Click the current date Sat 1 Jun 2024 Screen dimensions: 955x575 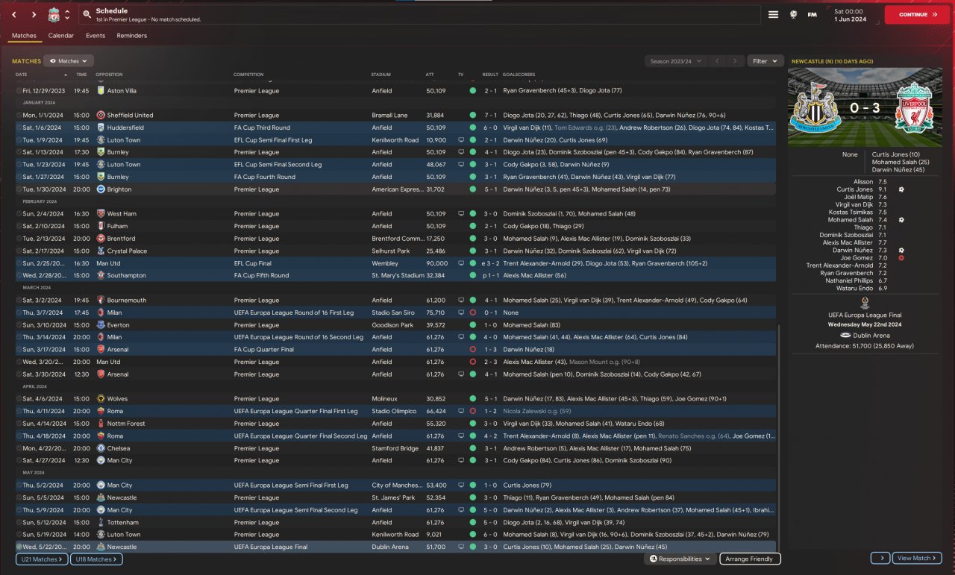point(851,14)
